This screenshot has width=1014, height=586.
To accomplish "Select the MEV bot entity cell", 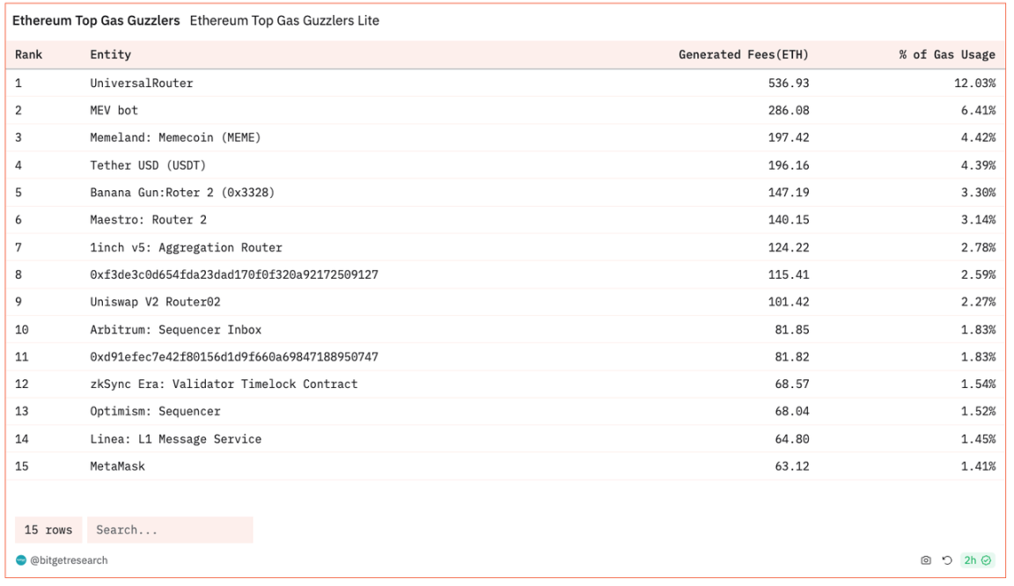I will 114,110.
